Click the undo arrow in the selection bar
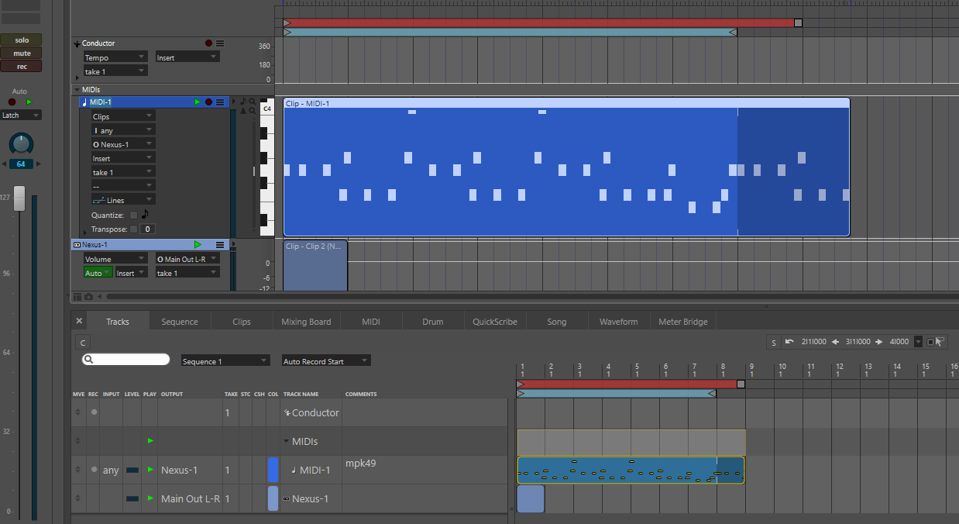Image resolution: width=959 pixels, height=524 pixels. (x=789, y=342)
